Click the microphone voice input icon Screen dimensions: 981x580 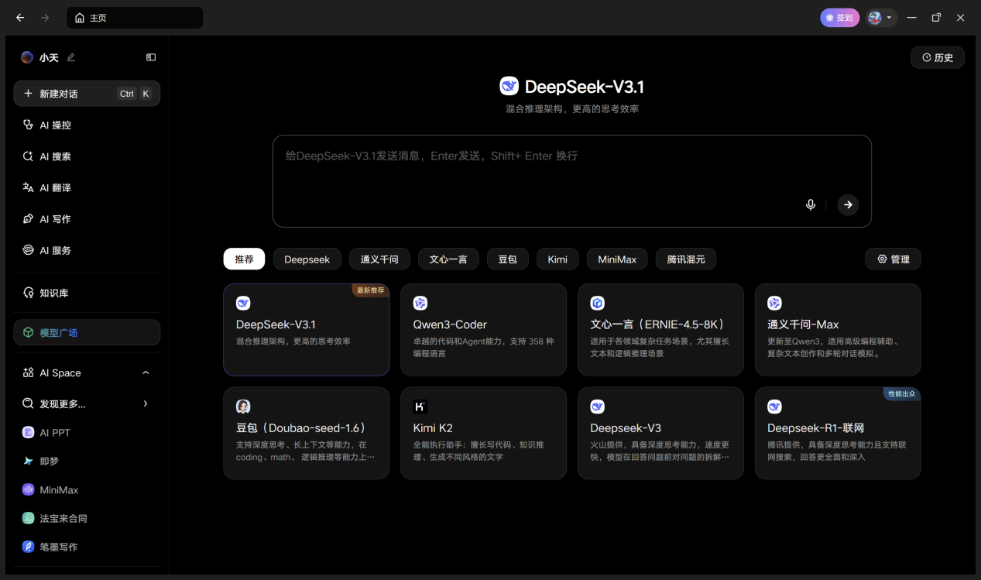[811, 204]
